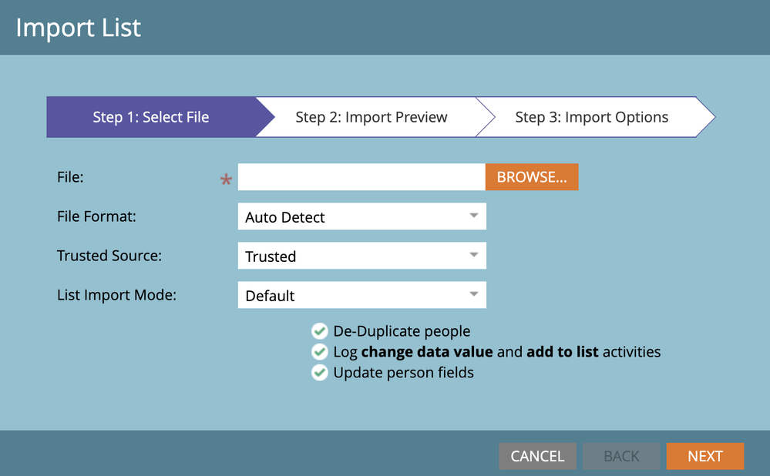Click the green De-Duplicate people checkmark icon

click(x=319, y=331)
